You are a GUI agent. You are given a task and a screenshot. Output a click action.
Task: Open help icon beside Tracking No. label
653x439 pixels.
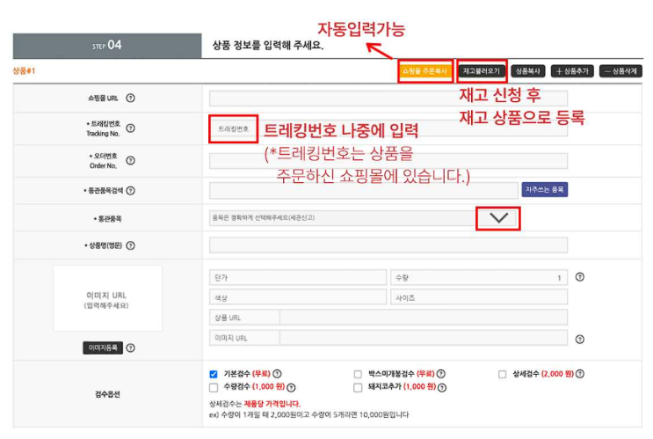click(130, 128)
